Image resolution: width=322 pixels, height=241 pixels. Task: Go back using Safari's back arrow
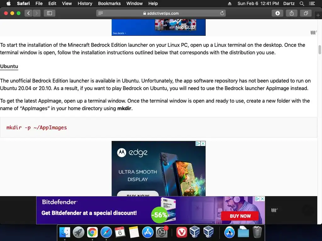29,13
